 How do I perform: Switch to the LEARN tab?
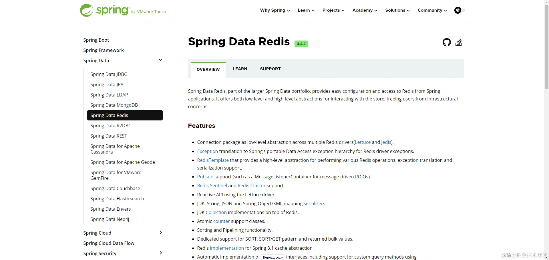point(240,69)
